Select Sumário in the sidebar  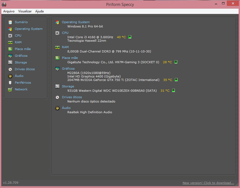click(21, 22)
